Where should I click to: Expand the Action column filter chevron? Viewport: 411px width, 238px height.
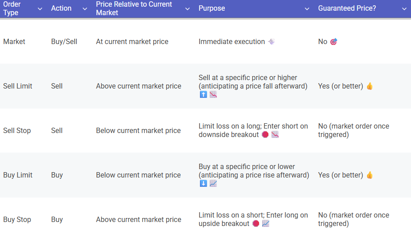tap(85, 8)
